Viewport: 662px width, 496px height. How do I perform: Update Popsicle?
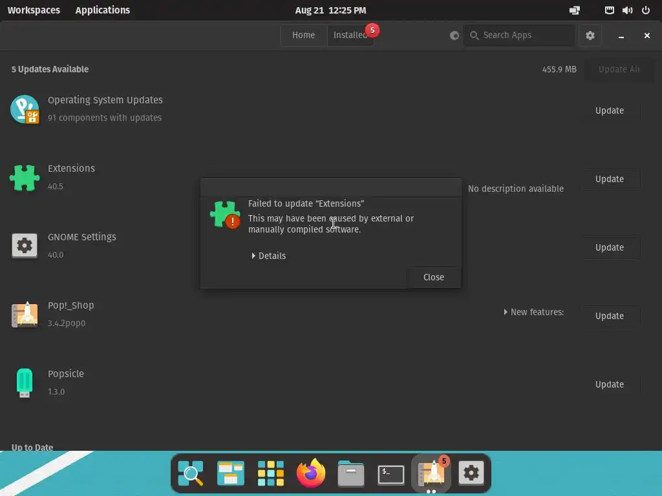(609, 385)
